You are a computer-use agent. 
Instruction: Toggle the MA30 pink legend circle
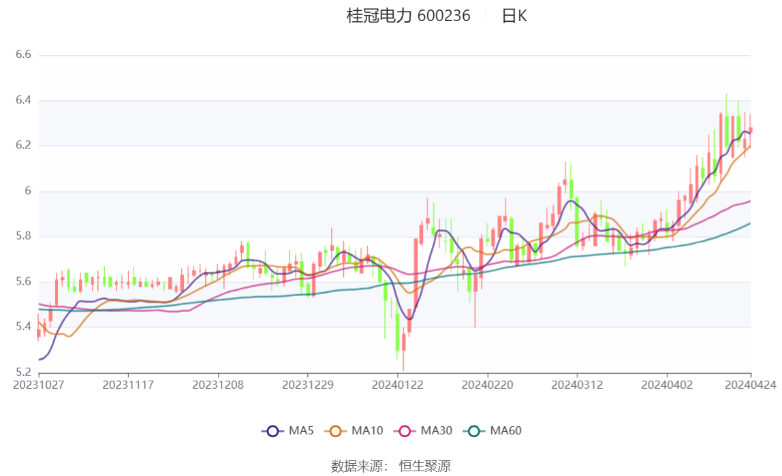[405, 431]
